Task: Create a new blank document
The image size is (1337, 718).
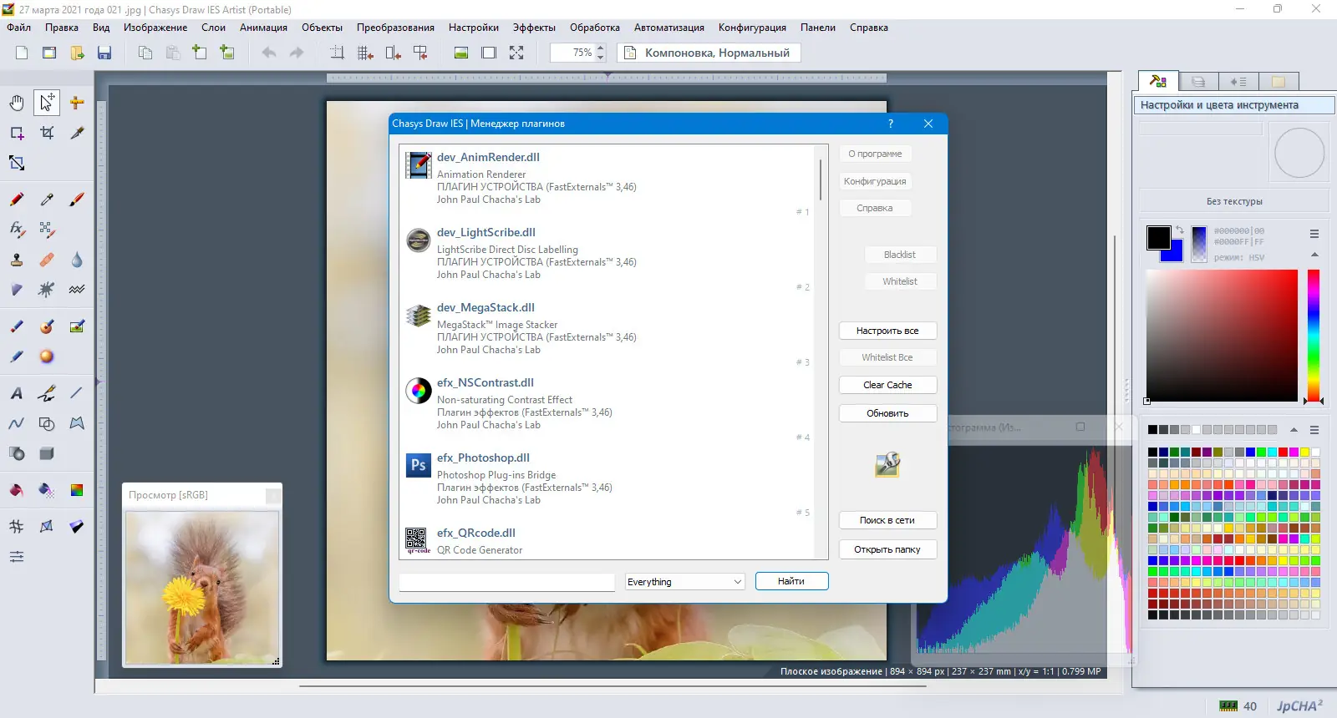Action: pyautogui.click(x=22, y=53)
